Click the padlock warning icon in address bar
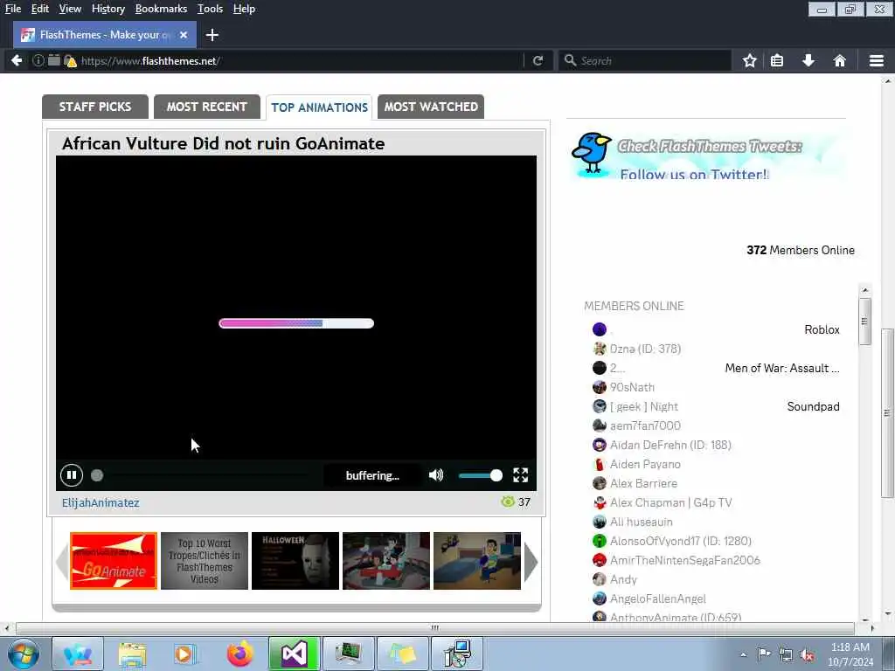This screenshot has width=895, height=671. tap(70, 60)
